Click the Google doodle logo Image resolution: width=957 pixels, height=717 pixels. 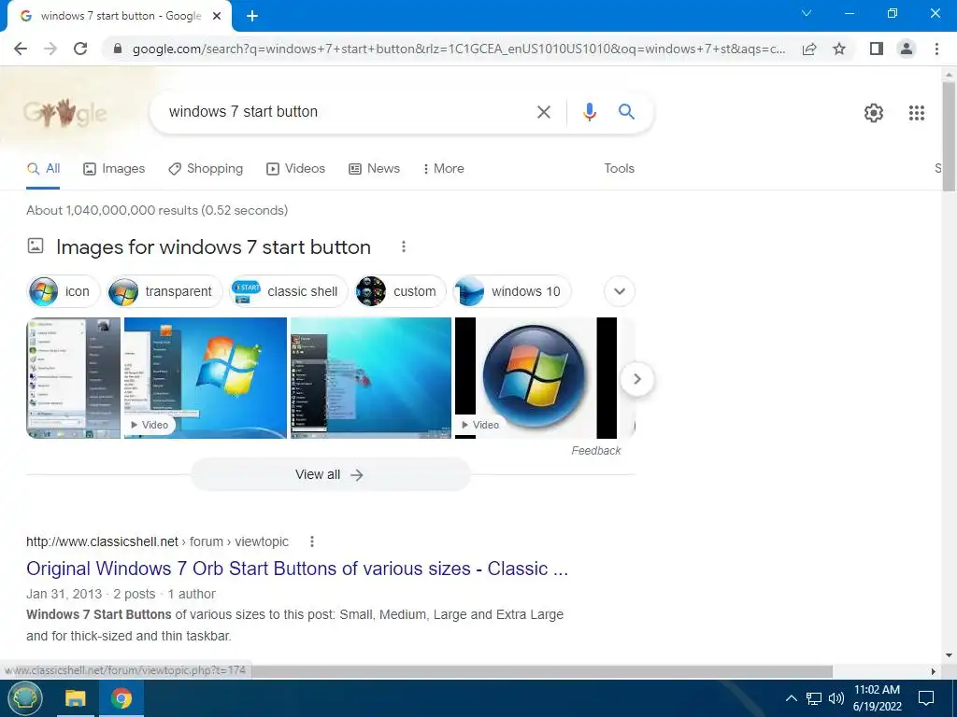click(65, 113)
